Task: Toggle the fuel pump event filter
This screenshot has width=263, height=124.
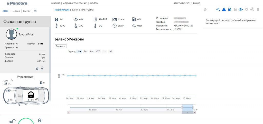Action: coord(229,10)
